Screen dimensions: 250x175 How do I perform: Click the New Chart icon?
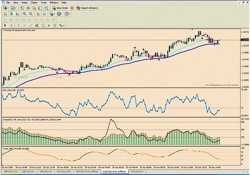tap(5, 8)
